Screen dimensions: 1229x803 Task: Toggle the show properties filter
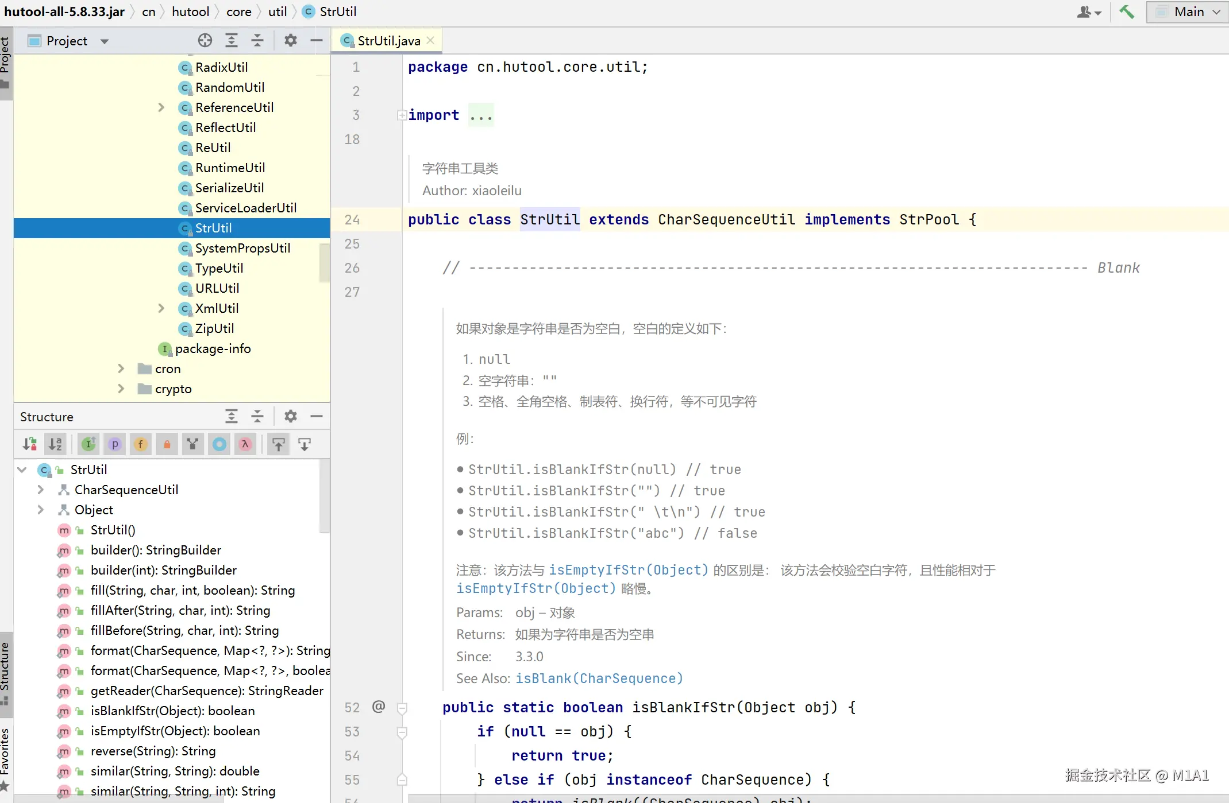click(x=115, y=444)
